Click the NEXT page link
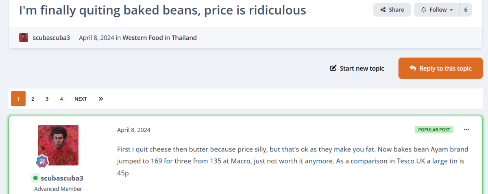The image size is (488, 194). tap(81, 99)
